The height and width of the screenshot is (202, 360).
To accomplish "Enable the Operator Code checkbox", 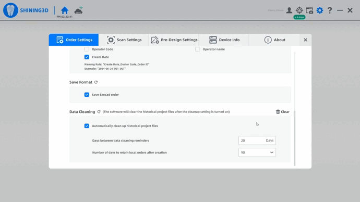I will point(87,49).
